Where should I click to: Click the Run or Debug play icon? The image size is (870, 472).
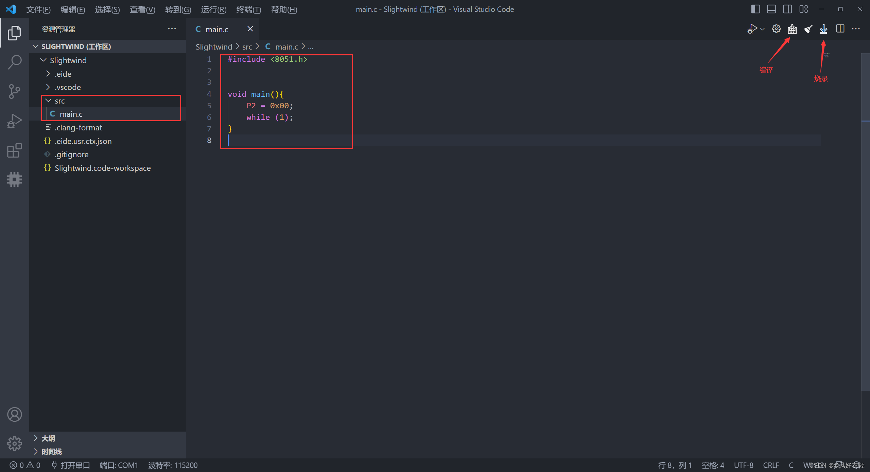[752, 29]
